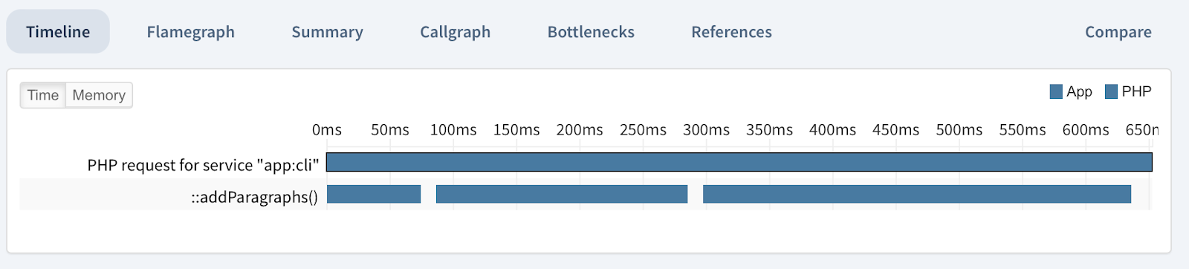Open the Summary tab
Viewport: 1189px width, 269px height.
(327, 32)
